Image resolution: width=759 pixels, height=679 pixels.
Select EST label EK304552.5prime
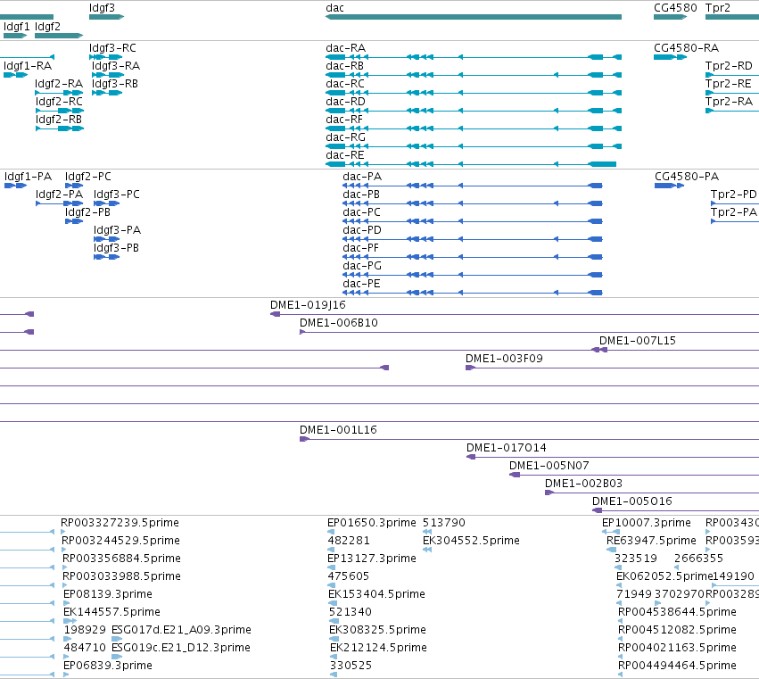coord(472,541)
